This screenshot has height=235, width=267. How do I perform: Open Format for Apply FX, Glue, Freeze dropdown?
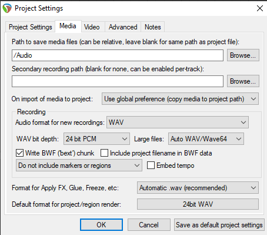(198, 188)
